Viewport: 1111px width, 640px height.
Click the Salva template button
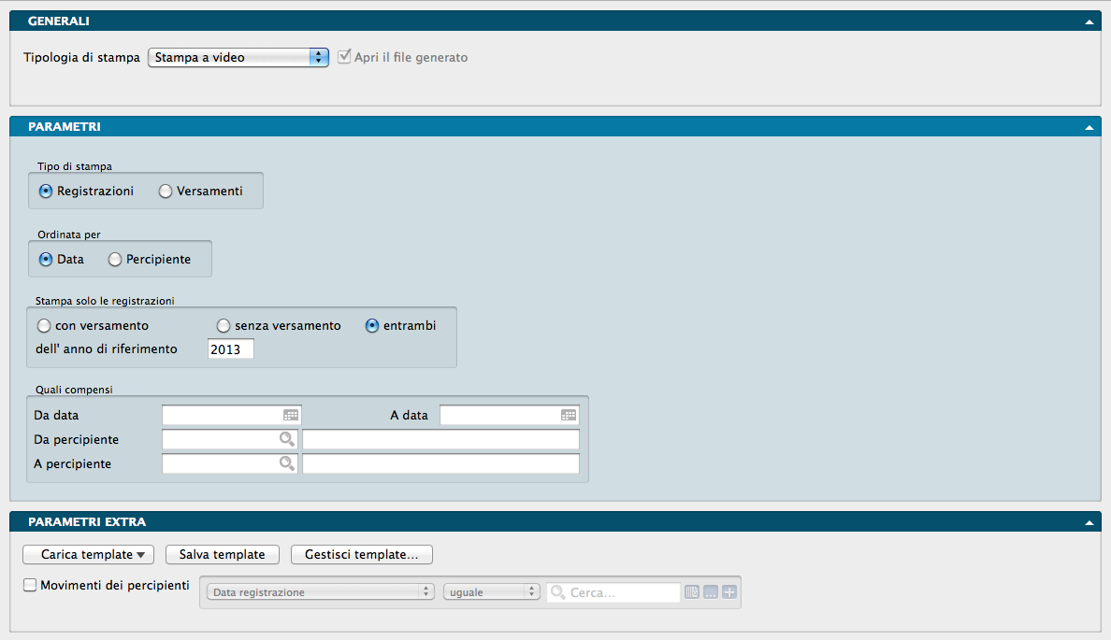223,555
